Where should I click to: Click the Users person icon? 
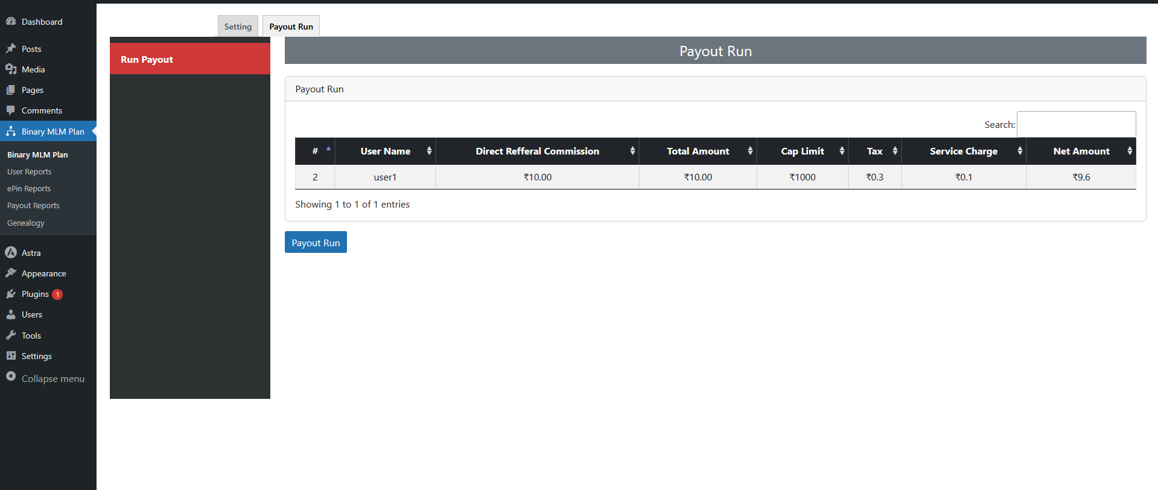pos(11,314)
